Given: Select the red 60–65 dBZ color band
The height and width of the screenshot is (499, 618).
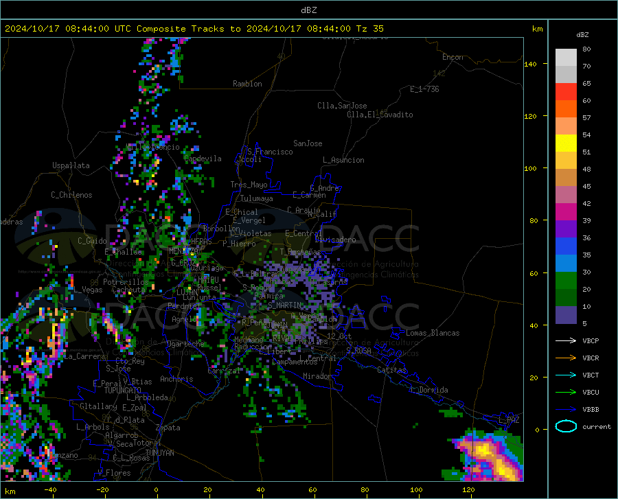Looking at the screenshot, I should point(566,92).
